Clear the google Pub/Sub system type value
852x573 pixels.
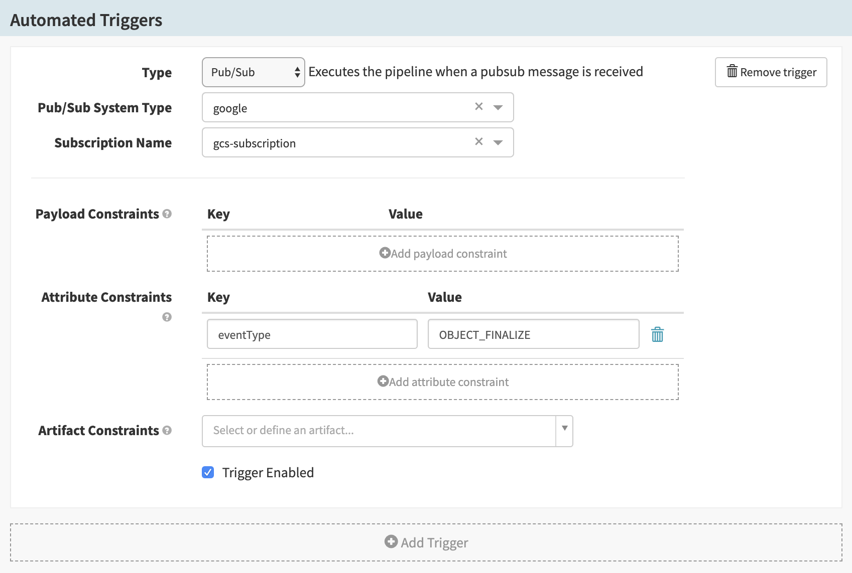pyautogui.click(x=479, y=107)
